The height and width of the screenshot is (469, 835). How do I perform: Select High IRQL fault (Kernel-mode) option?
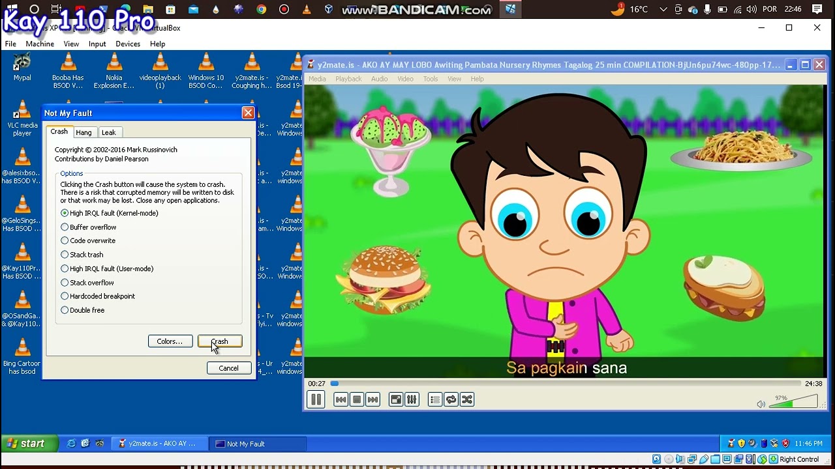[110, 213]
